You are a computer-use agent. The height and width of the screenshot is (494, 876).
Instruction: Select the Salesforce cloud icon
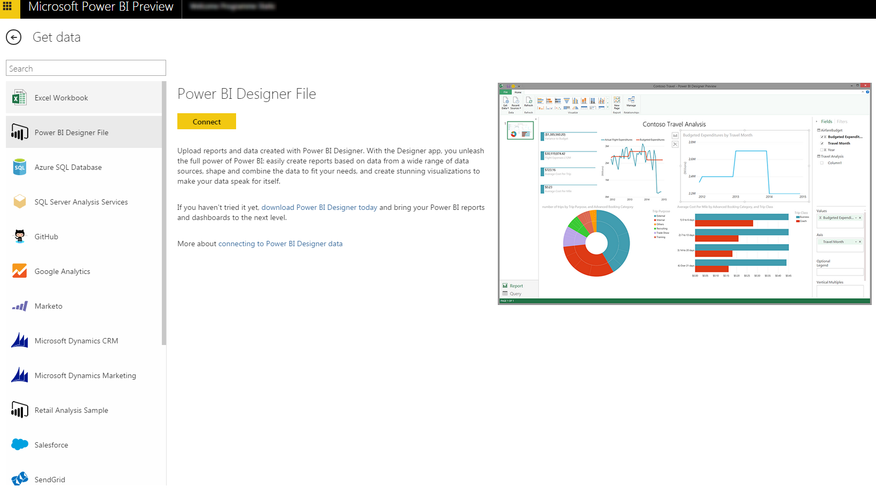(x=20, y=444)
